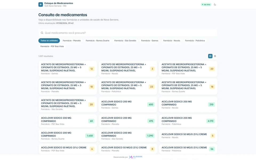Click the 6.170 stock badge
The width and height of the screenshot is (256, 160).
pyautogui.click(x=210, y=121)
